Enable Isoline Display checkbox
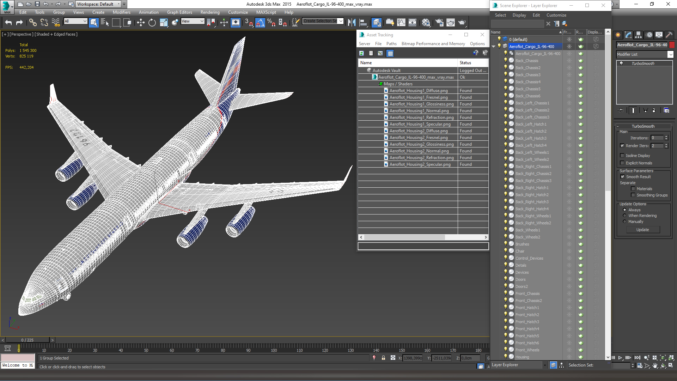This screenshot has height=381, width=677. [x=622, y=156]
